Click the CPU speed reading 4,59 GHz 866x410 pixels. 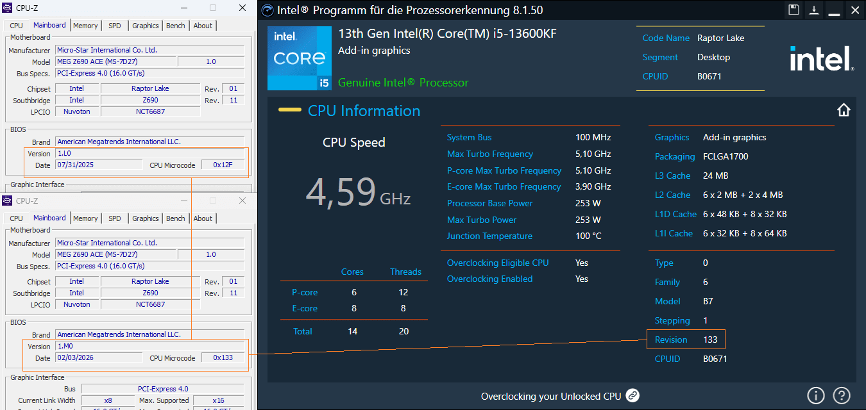pyautogui.click(x=358, y=192)
